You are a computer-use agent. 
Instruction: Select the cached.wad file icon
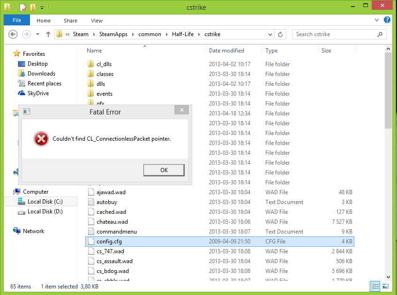click(91, 212)
